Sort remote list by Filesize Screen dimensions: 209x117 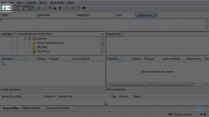[134, 58]
